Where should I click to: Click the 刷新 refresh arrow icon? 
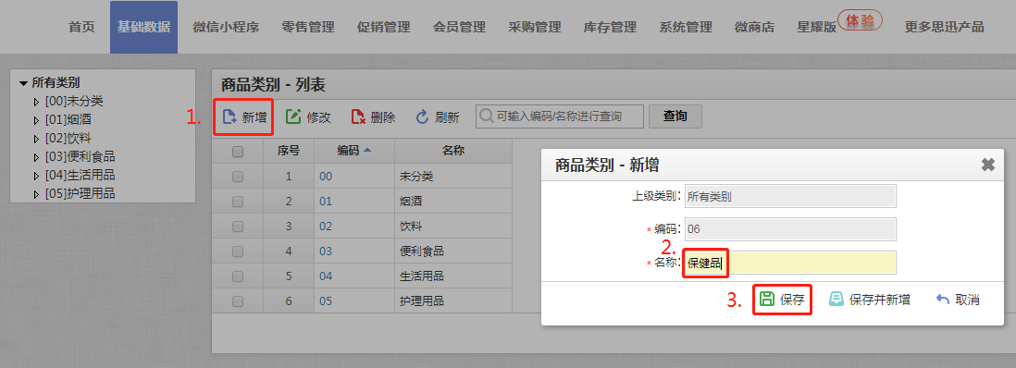(x=423, y=117)
